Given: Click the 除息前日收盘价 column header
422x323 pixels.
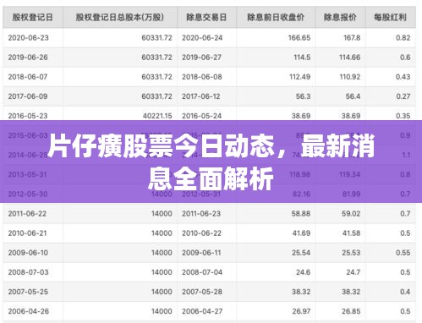Looking at the screenshot, I should pyautogui.click(x=276, y=18).
